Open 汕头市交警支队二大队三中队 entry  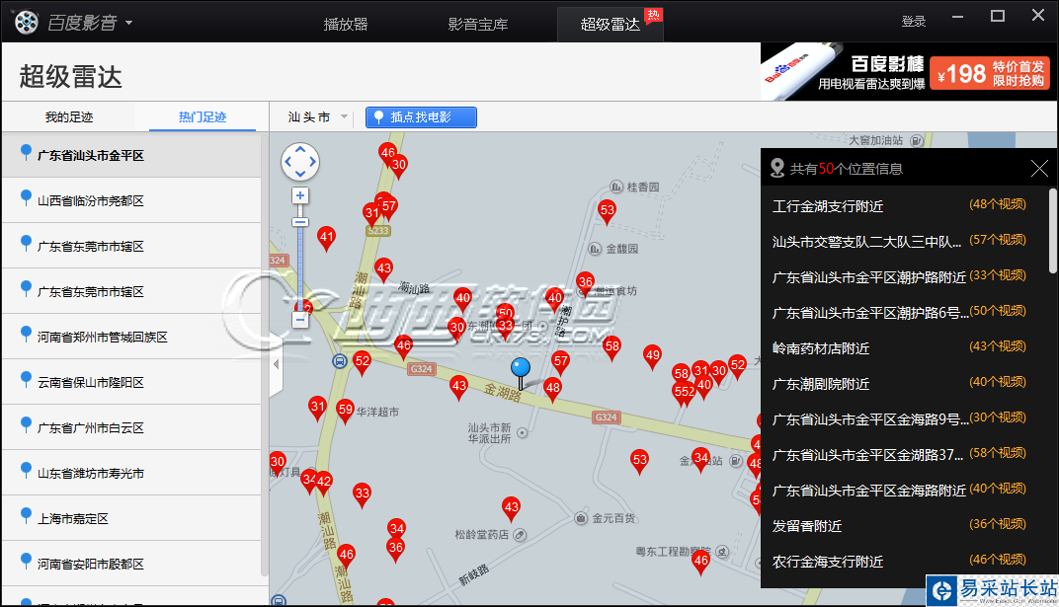[x=904, y=241]
